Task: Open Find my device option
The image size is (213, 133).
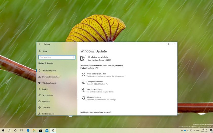Action: click(x=48, y=114)
